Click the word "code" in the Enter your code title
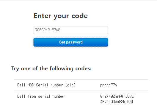Image resolution: width=157 pixels, height=112 pixels. (x=80, y=16)
